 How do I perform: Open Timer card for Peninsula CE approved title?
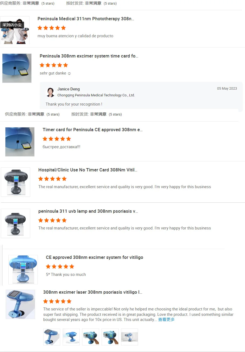pyautogui.click(x=93, y=130)
